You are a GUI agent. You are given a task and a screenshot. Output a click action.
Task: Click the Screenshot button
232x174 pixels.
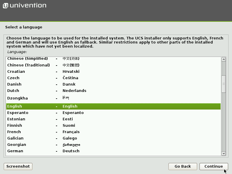pos(18,166)
